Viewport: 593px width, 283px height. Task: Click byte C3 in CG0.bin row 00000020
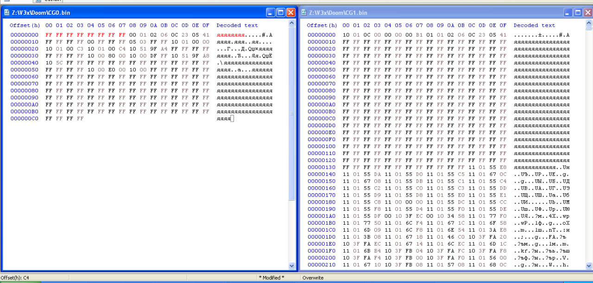(x=80, y=49)
